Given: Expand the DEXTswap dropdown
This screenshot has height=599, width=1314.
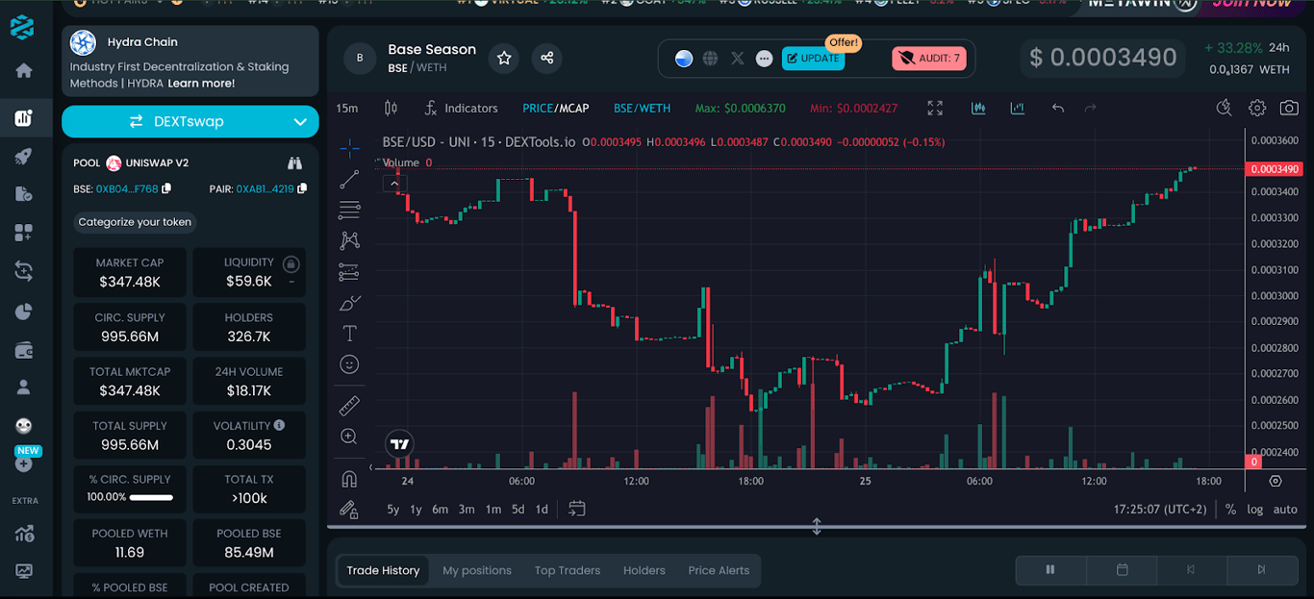Looking at the screenshot, I should click(300, 122).
